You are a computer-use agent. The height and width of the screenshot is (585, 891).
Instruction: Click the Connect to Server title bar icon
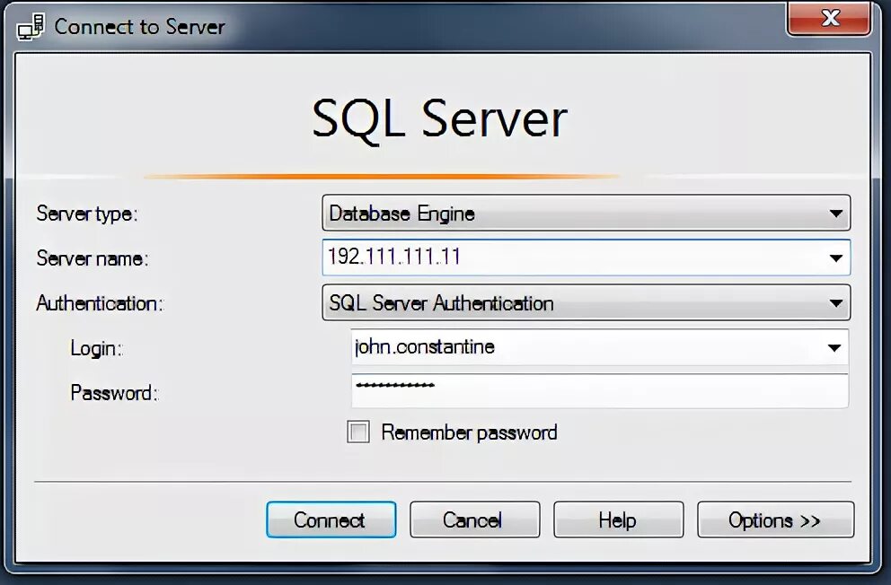click(x=31, y=27)
